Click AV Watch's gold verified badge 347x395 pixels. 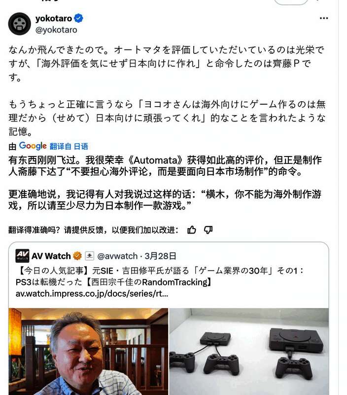pos(77,256)
